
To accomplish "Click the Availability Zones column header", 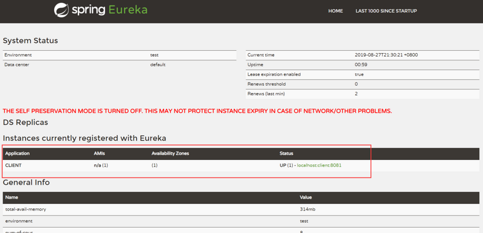I will (x=170, y=153).
